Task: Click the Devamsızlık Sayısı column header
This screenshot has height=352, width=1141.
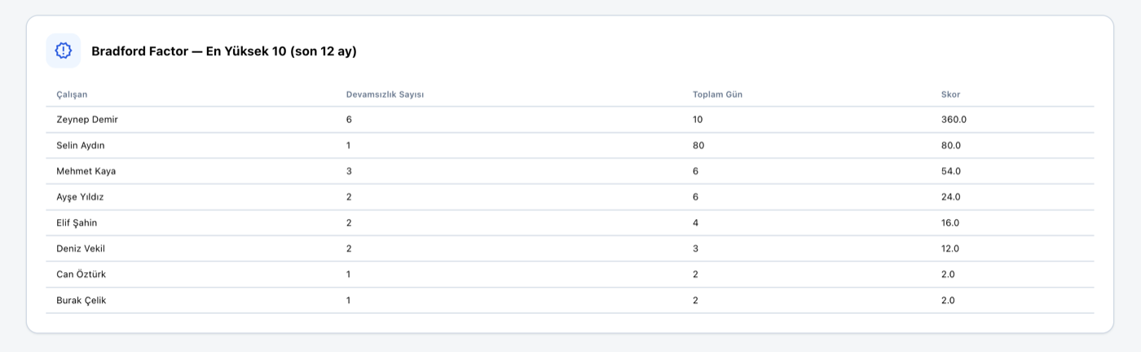Action: click(x=385, y=95)
